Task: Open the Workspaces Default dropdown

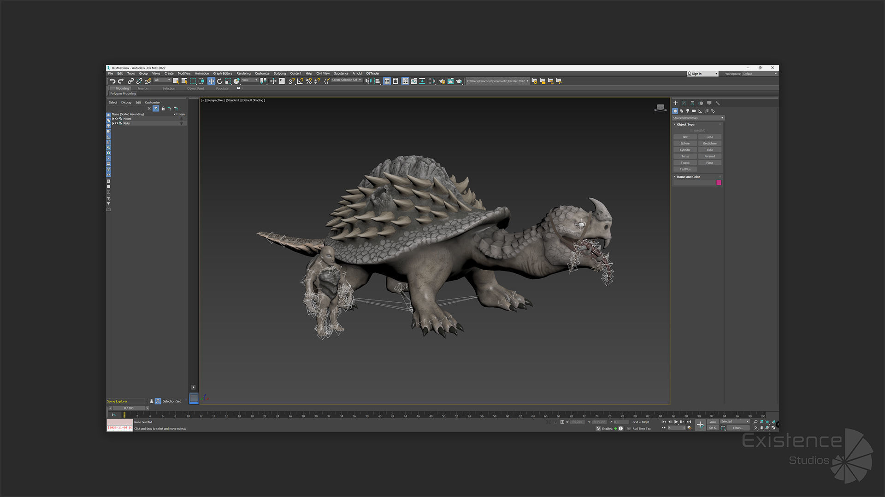Action: coord(760,74)
